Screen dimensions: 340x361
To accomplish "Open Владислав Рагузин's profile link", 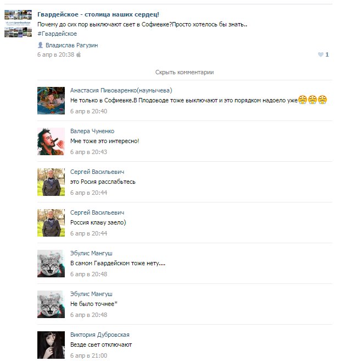I will click(71, 45).
